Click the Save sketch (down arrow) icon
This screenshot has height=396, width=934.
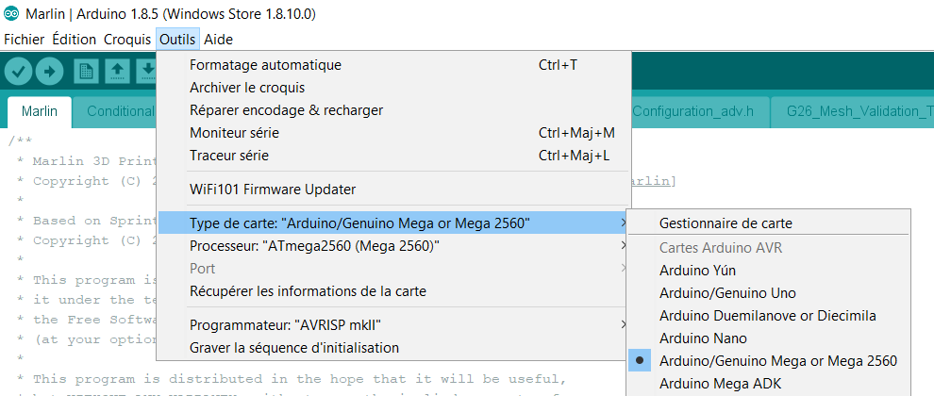coord(146,71)
